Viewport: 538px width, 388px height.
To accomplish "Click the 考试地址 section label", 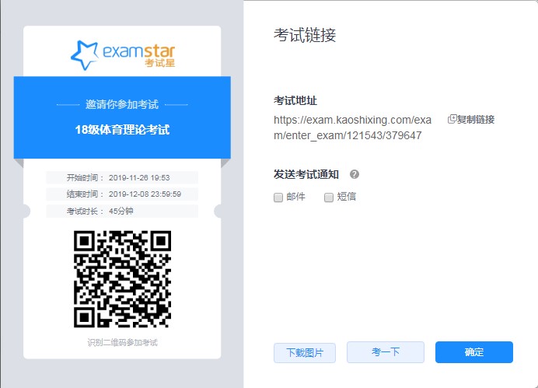I will click(x=295, y=101).
